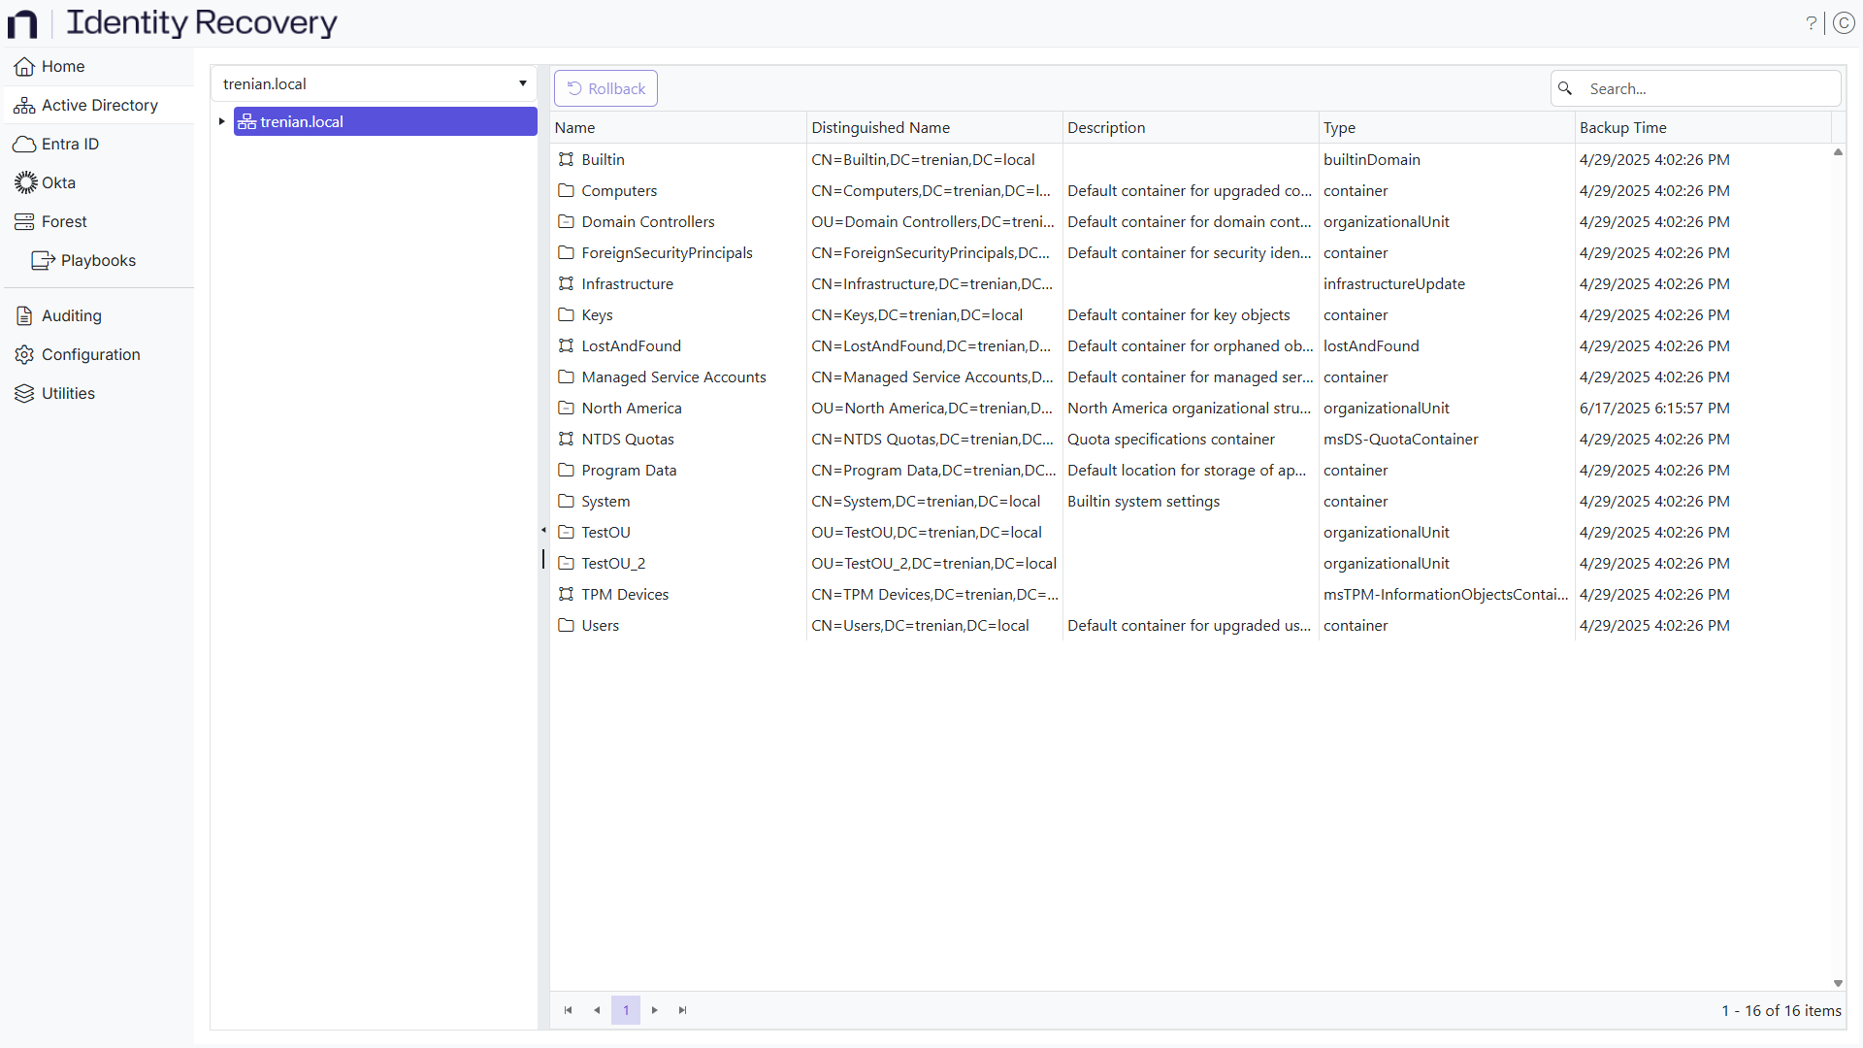Collapse the navigation tree panel
This screenshot has width=1863, height=1048.
(x=543, y=531)
